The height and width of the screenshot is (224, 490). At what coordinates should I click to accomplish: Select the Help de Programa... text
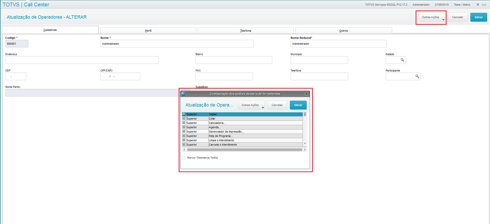coord(221,136)
